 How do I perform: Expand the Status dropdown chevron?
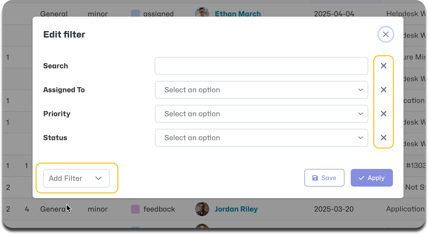point(360,138)
